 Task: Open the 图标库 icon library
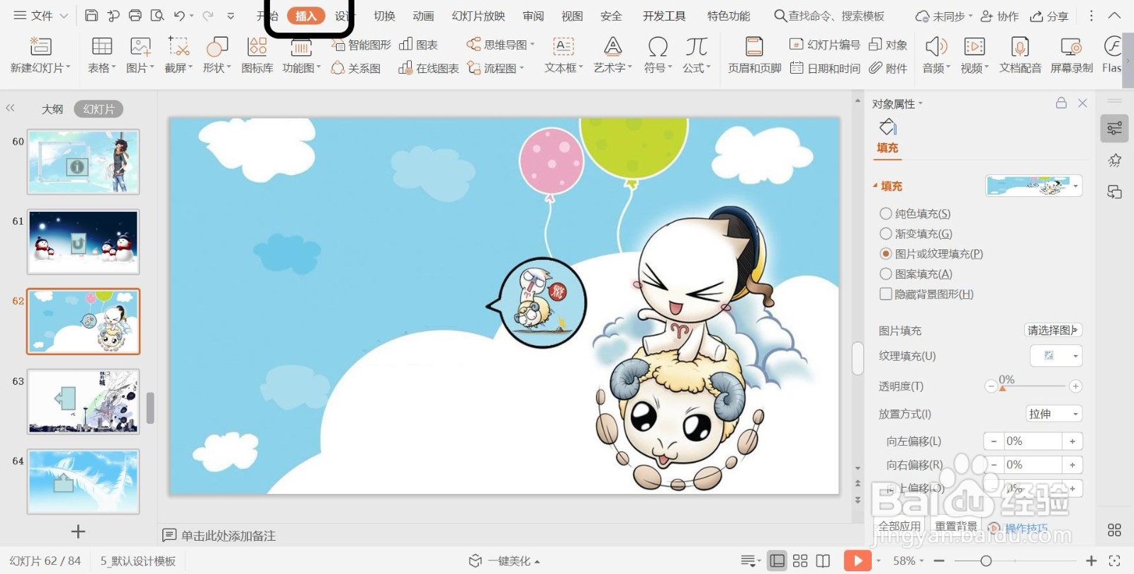(x=257, y=47)
